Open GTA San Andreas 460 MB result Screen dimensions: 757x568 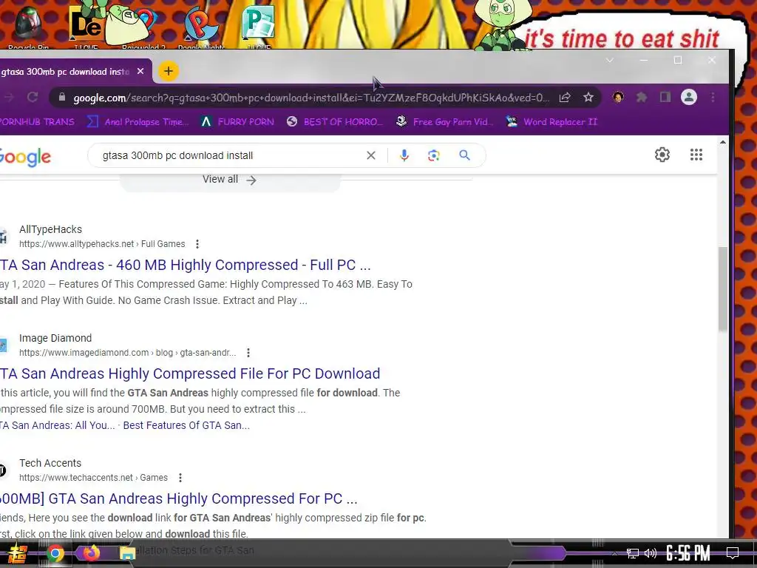tap(186, 265)
